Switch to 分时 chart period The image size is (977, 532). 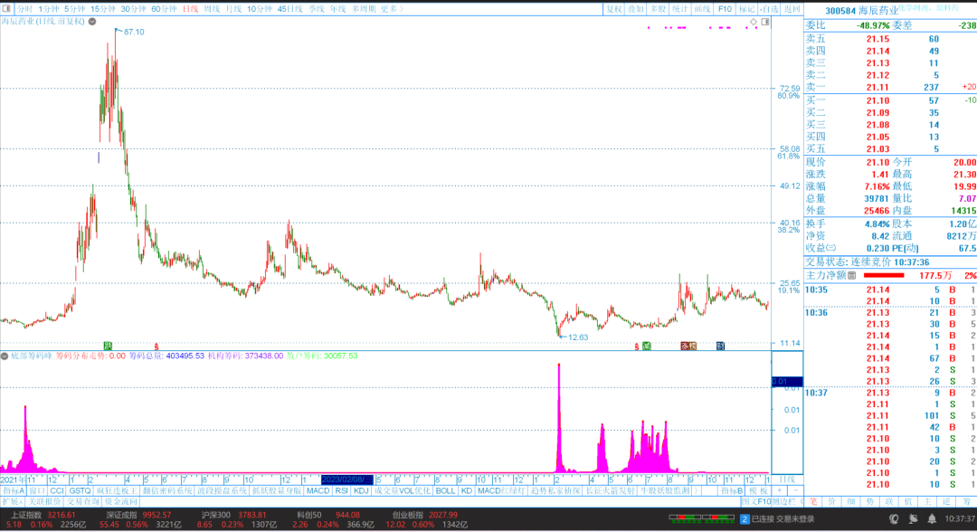(24, 9)
